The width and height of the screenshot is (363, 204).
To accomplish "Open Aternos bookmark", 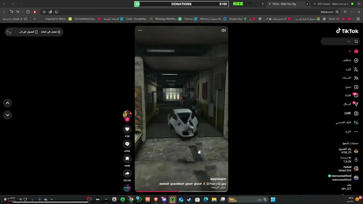I will [213, 19].
